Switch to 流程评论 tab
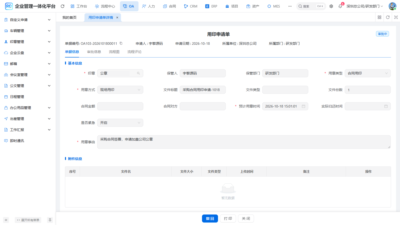The width and height of the screenshot is (400, 225). click(x=134, y=52)
